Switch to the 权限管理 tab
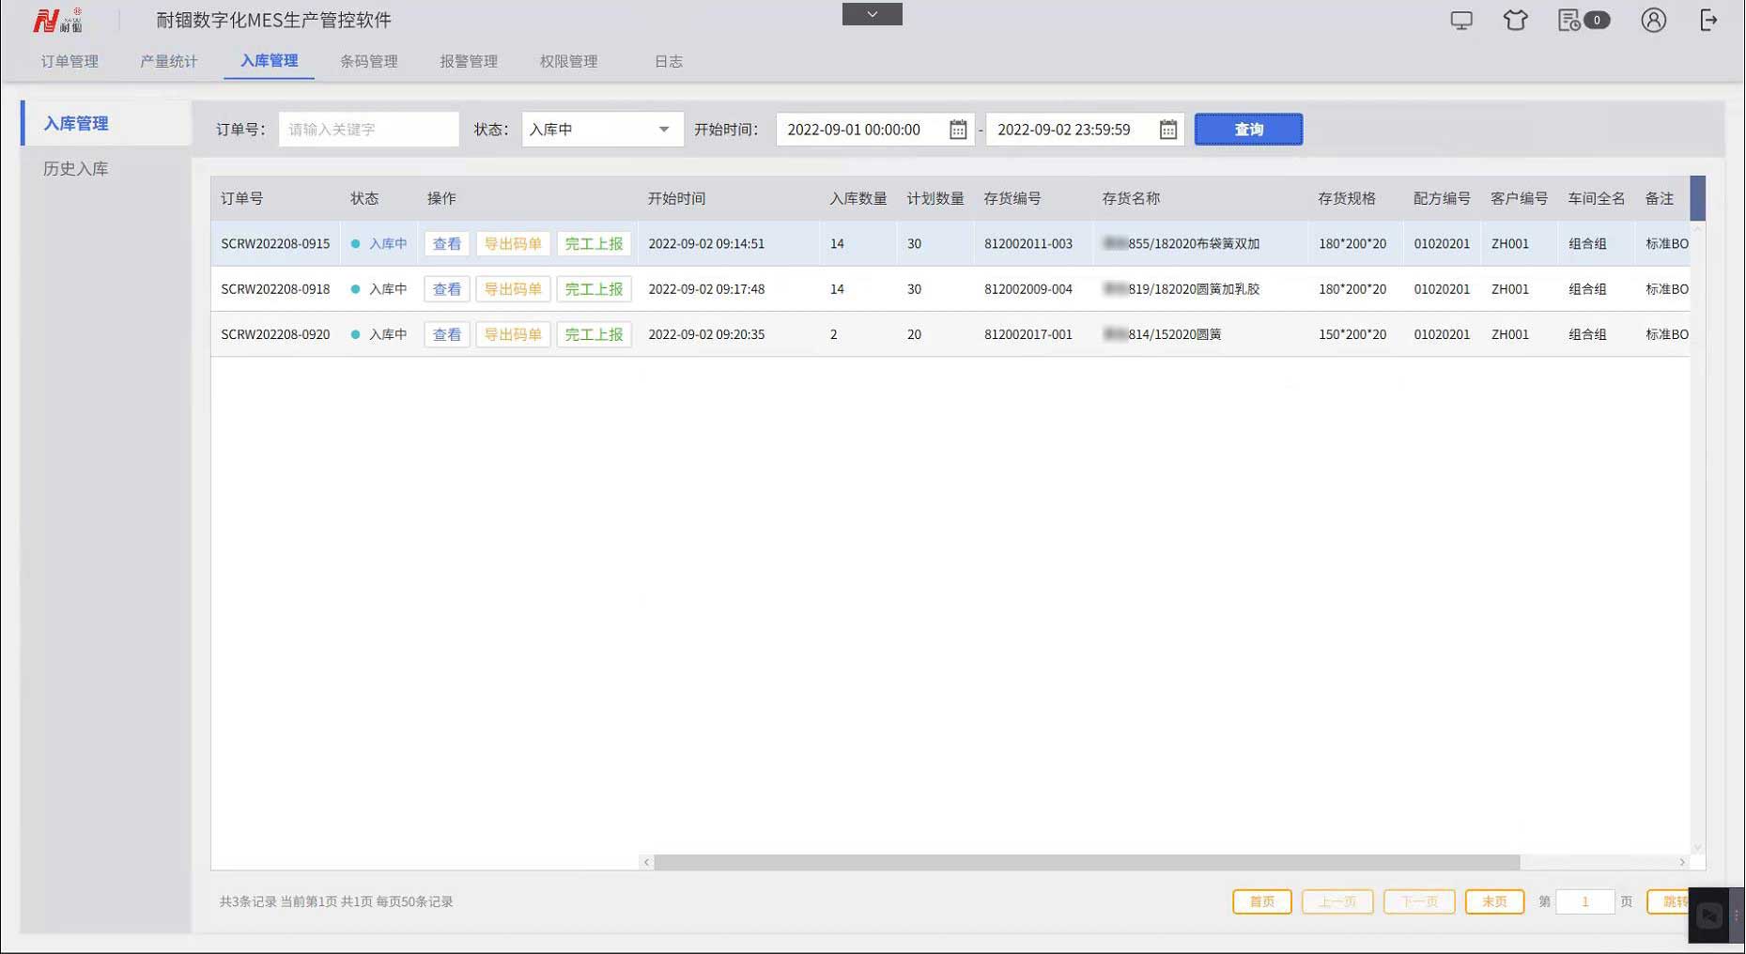This screenshot has width=1746, height=954. pos(568,61)
